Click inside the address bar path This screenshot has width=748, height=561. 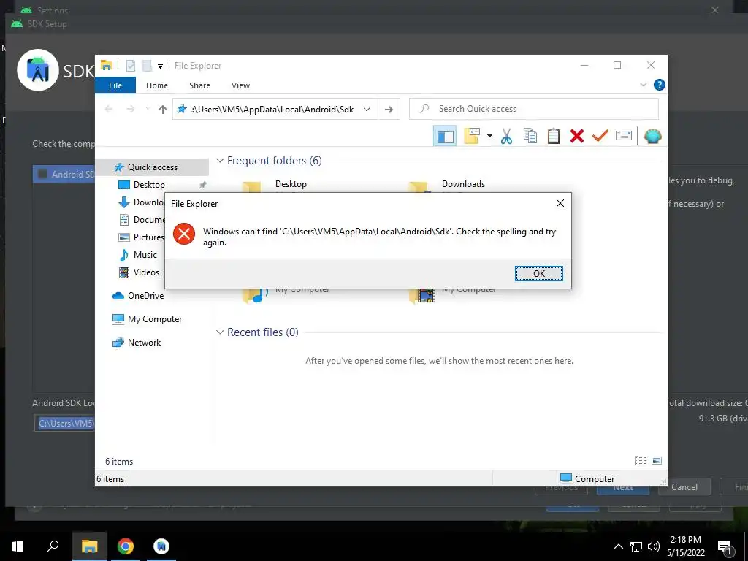tap(272, 110)
